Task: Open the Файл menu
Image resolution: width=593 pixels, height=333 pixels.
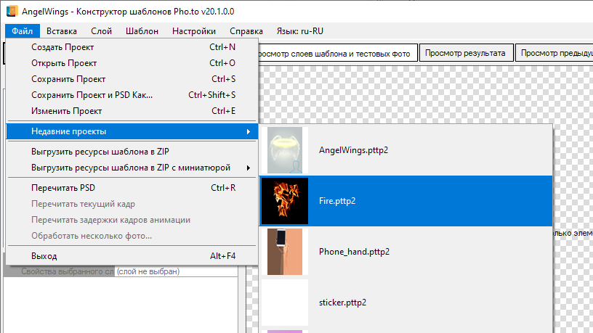Action: (x=23, y=31)
